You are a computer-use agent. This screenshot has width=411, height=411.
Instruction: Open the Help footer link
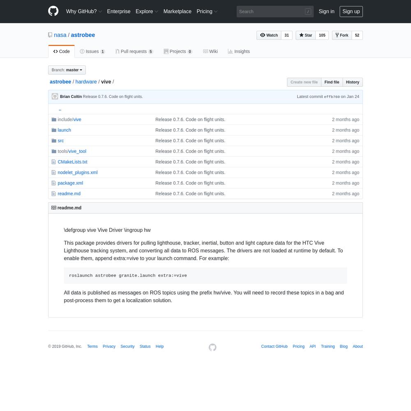(x=159, y=346)
